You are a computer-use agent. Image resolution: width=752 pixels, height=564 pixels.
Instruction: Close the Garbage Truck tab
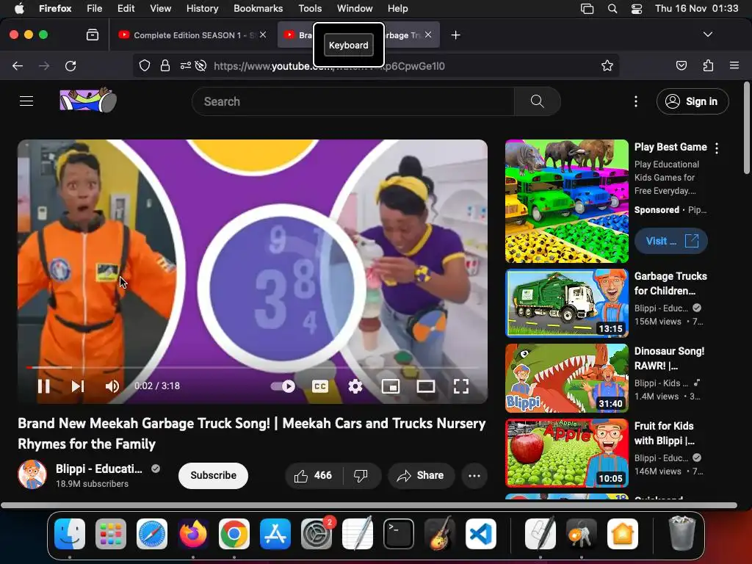[428, 35]
